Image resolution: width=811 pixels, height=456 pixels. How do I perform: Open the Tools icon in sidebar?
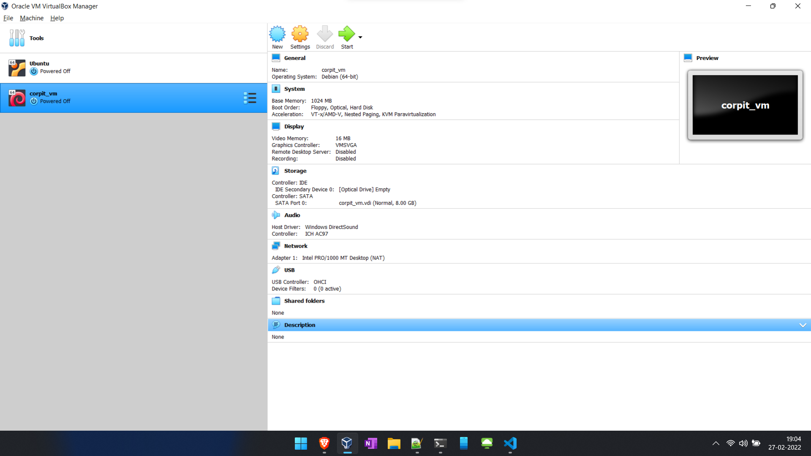17,38
